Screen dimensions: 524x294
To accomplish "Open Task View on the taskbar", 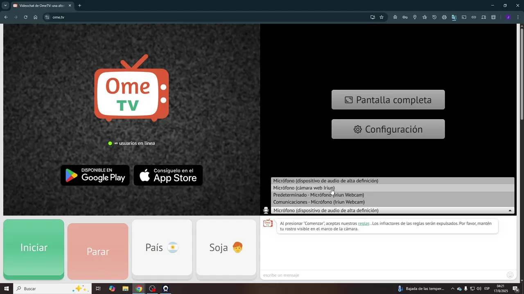I will 98,289.
